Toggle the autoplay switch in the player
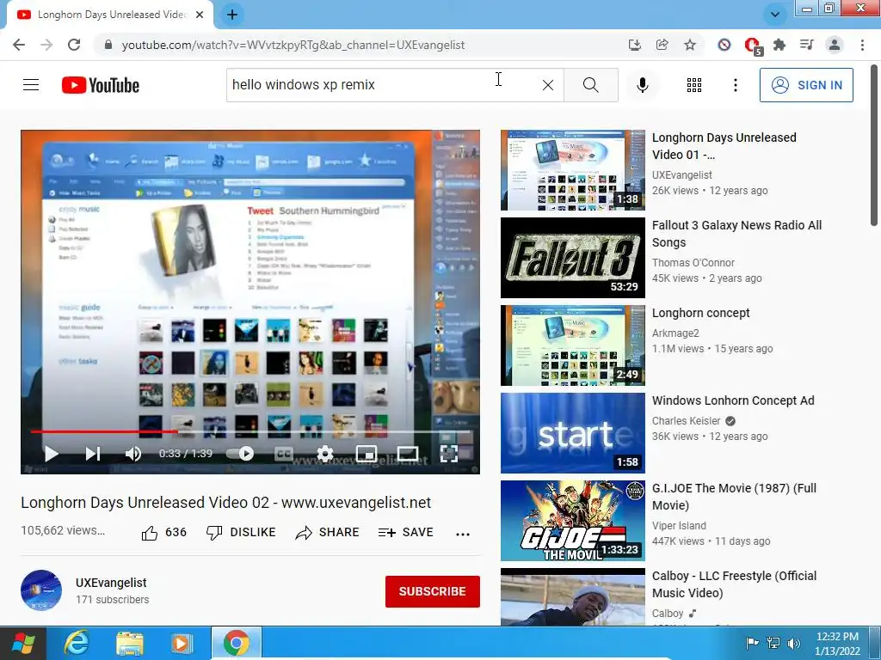This screenshot has width=881, height=660. click(x=240, y=454)
